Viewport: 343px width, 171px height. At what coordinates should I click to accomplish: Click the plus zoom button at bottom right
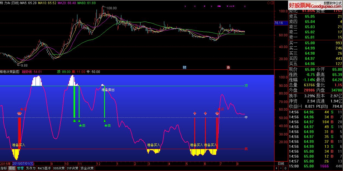tap(276, 168)
